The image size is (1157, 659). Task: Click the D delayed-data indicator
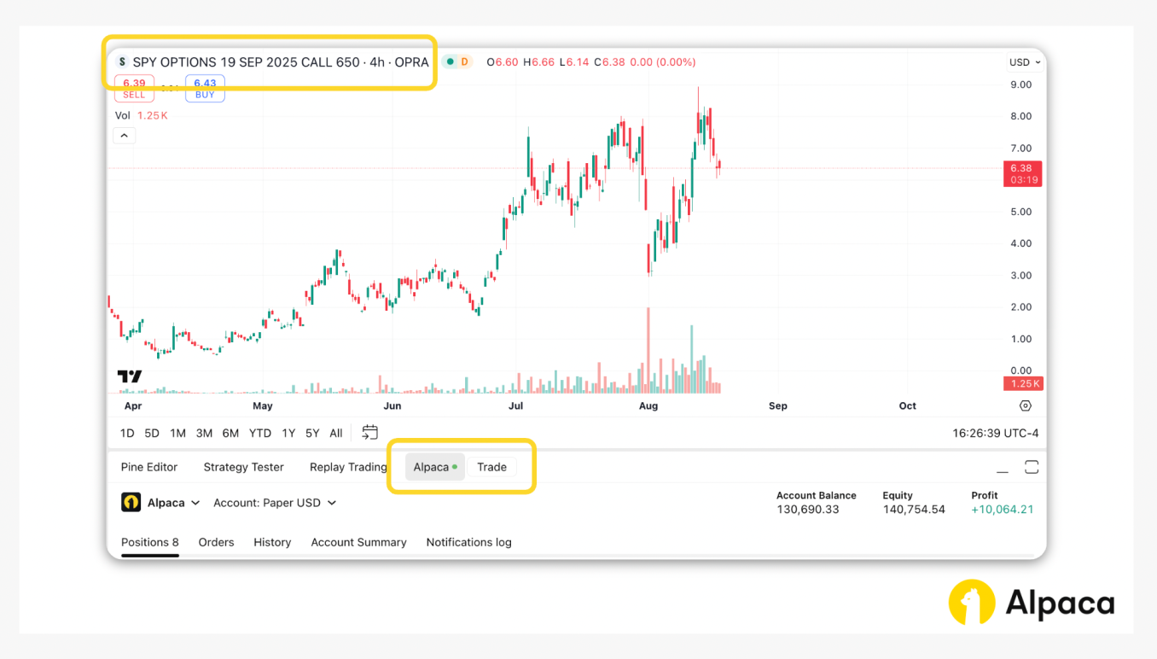[464, 62]
